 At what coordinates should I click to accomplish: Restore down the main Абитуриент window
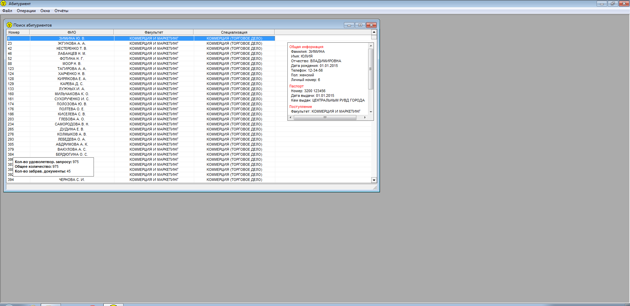point(612,4)
